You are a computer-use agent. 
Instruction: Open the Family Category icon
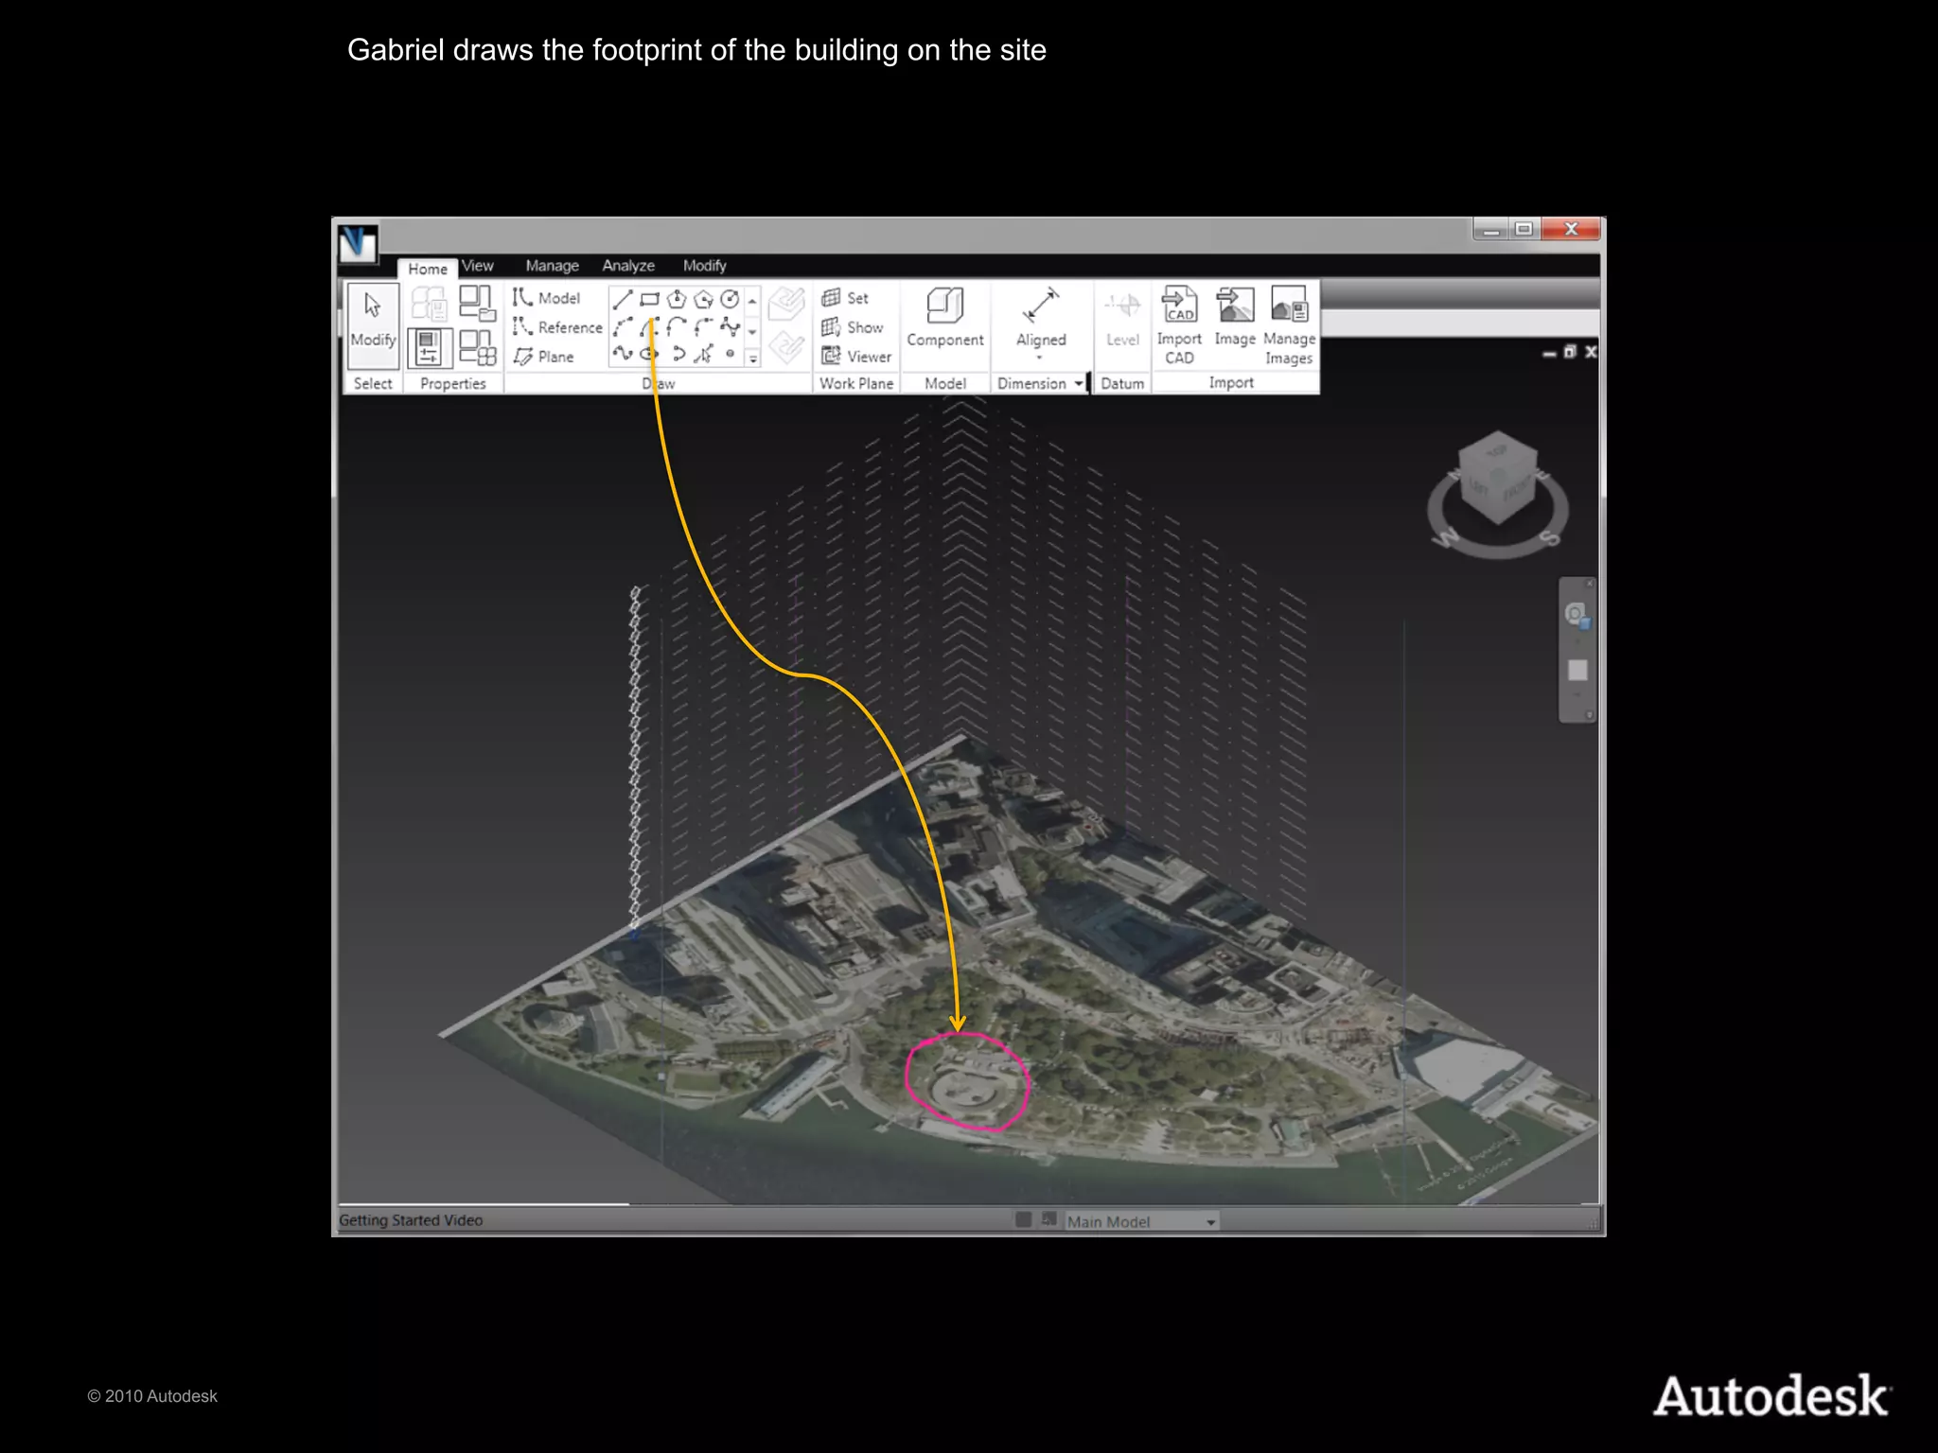[x=477, y=304]
